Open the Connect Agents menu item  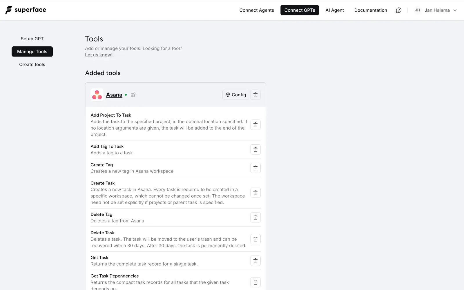256,10
